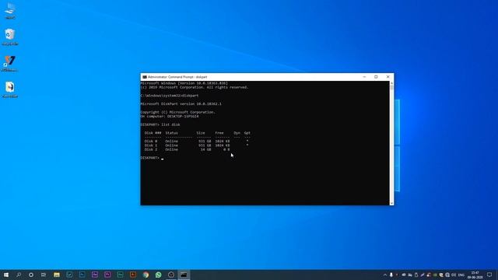Open Task View on taskbar
The width and height of the screenshot is (498, 280).
(x=44, y=275)
